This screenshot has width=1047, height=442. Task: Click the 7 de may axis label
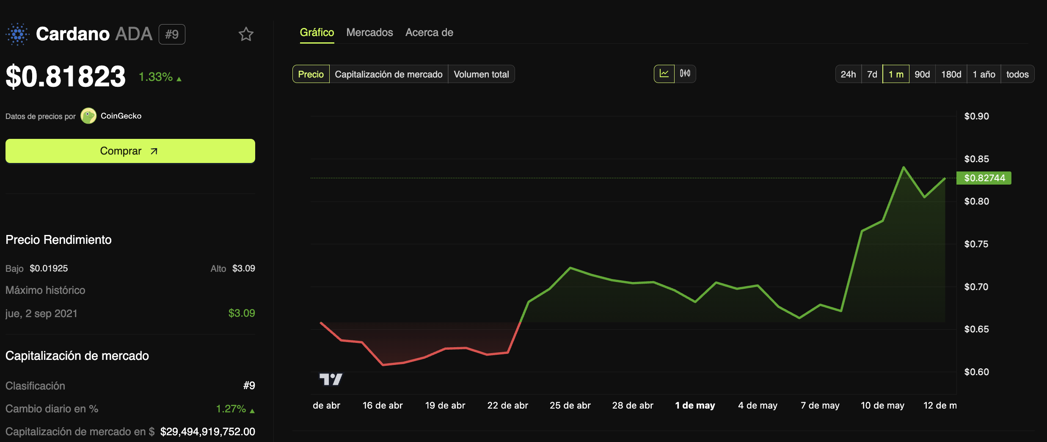click(x=820, y=406)
